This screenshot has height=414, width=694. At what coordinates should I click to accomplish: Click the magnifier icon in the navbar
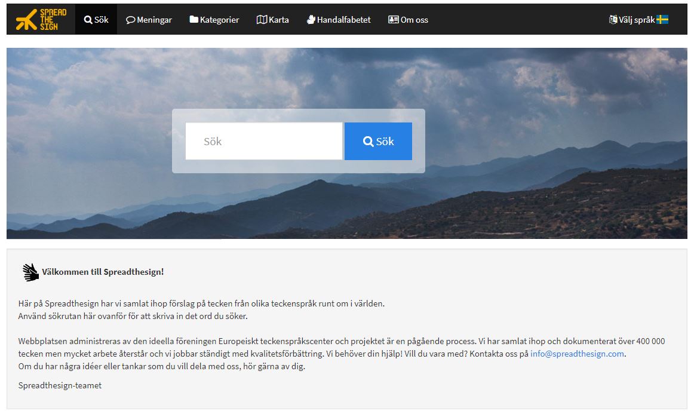pos(88,20)
